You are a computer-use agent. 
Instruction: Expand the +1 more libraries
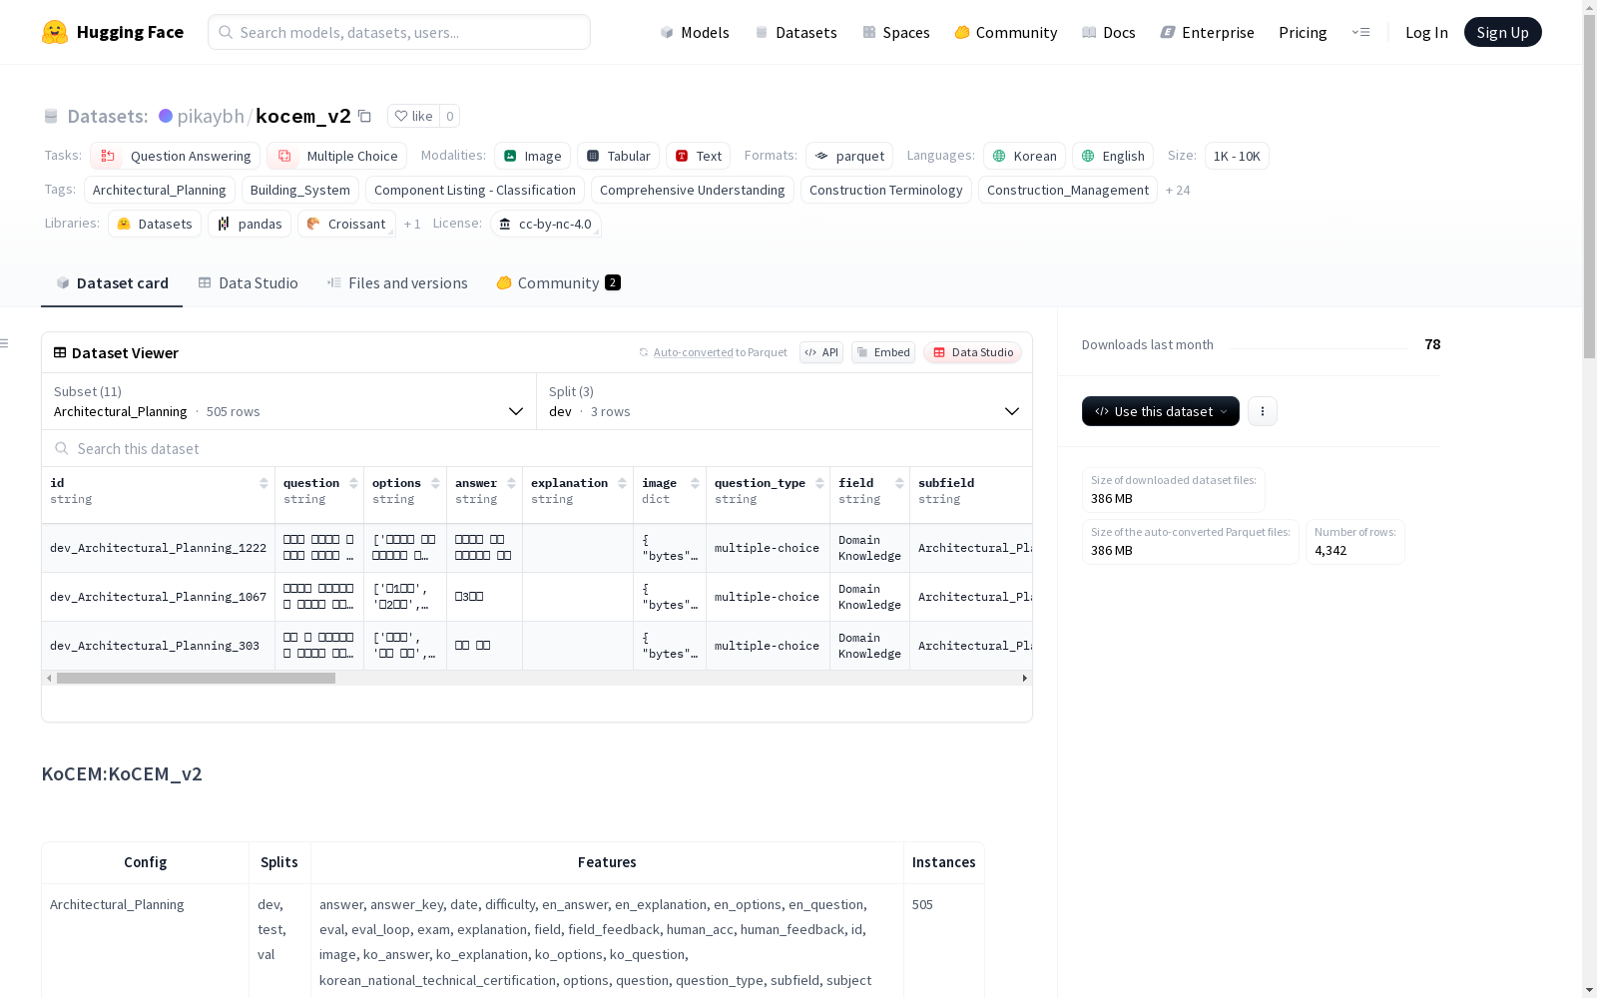(412, 224)
